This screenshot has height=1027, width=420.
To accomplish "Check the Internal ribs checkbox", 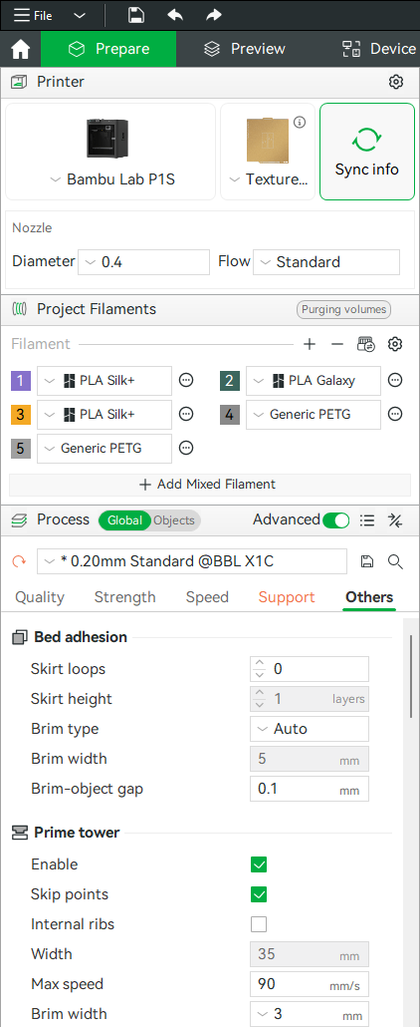I will [x=259, y=925].
